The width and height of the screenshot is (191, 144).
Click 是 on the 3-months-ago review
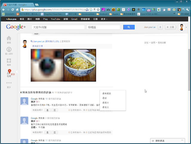click(x=47, y=133)
